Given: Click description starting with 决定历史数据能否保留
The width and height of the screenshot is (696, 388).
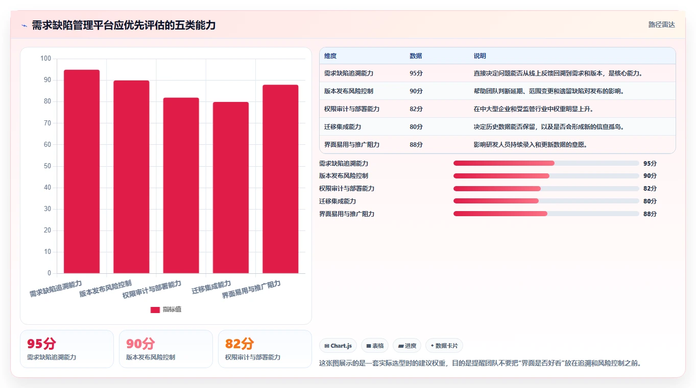Looking at the screenshot, I should (550, 127).
